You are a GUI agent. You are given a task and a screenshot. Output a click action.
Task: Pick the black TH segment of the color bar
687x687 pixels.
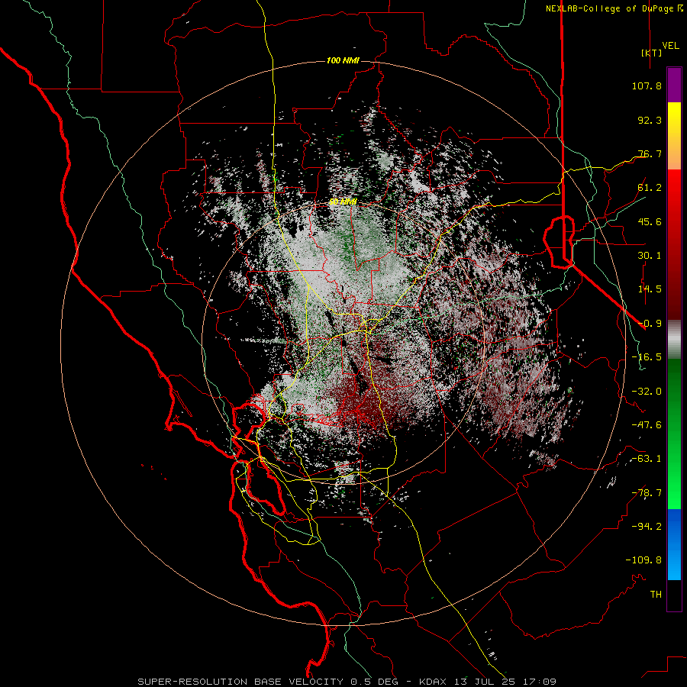tap(674, 595)
